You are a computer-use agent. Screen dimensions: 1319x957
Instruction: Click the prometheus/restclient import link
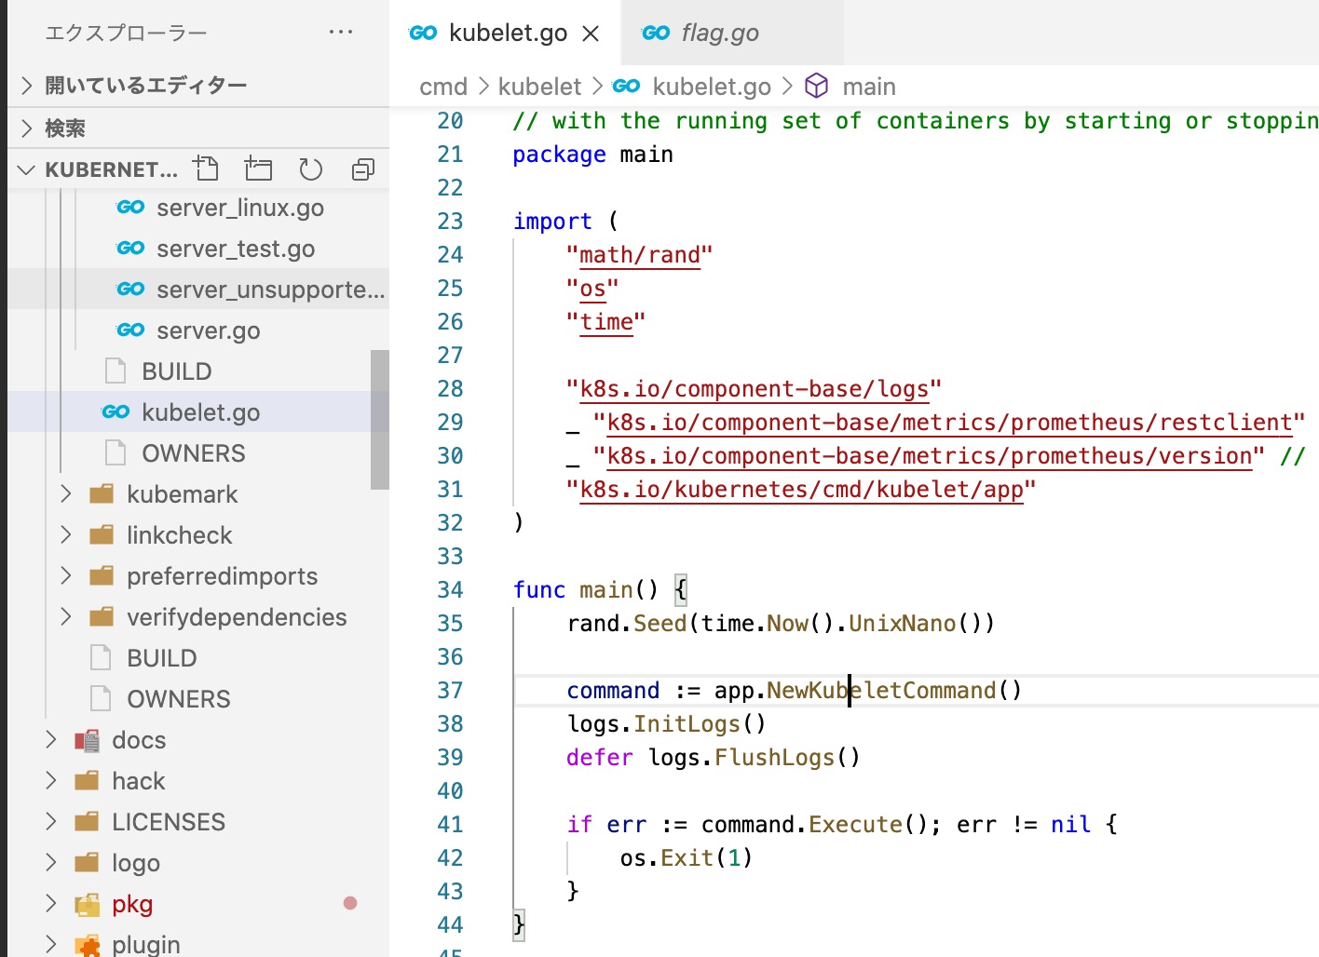point(949,422)
